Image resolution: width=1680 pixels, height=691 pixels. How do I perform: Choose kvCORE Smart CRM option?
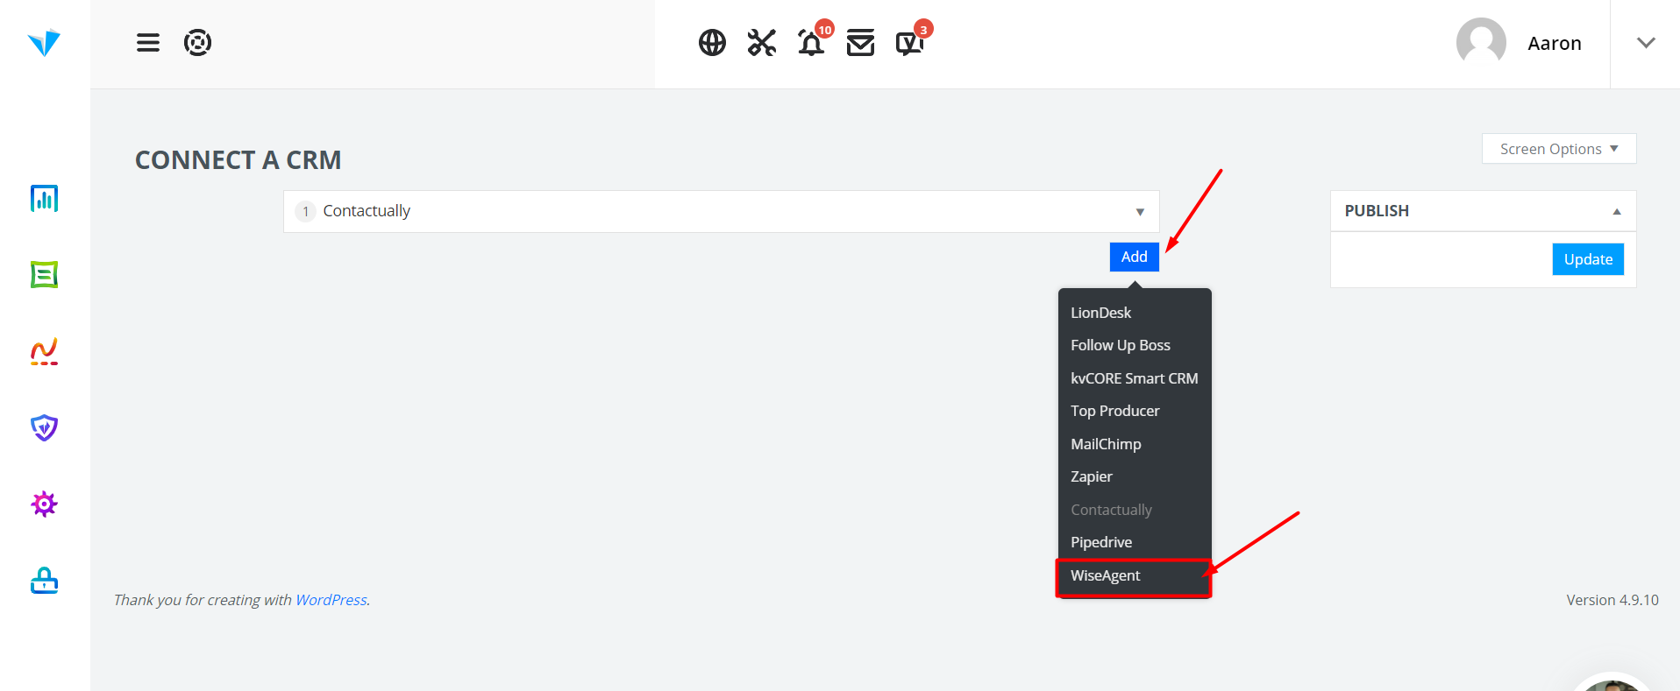(1135, 378)
